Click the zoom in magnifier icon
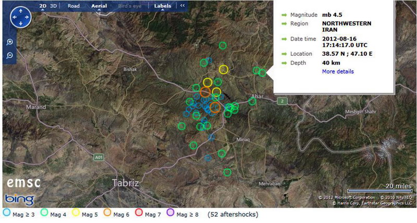Viewport: 417px width, 223px height. pos(10,42)
